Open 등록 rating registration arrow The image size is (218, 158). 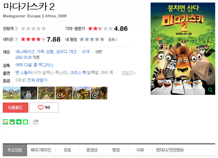click(113, 40)
